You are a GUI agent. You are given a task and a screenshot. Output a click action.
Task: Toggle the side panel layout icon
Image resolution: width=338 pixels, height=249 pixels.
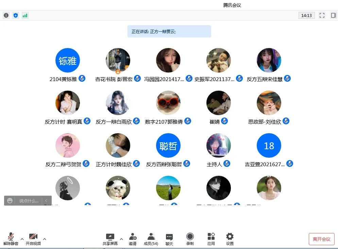[333, 15]
